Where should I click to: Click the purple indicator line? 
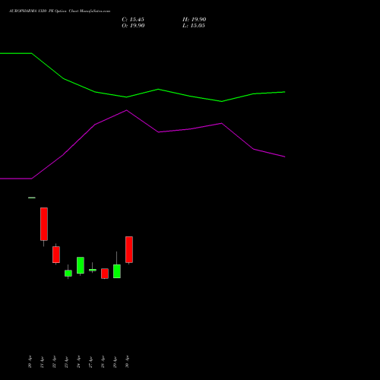tap(158, 132)
